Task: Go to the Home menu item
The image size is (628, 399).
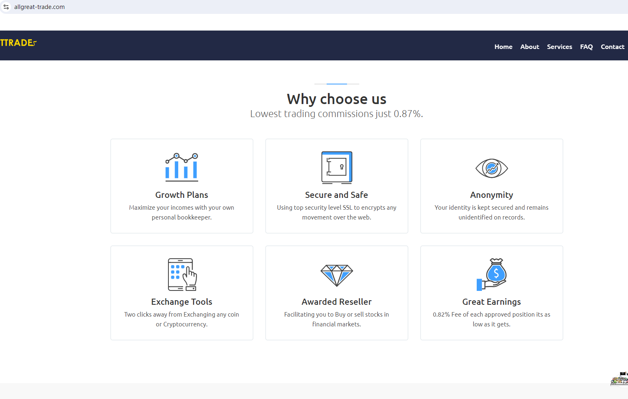Action: [503, 47]
